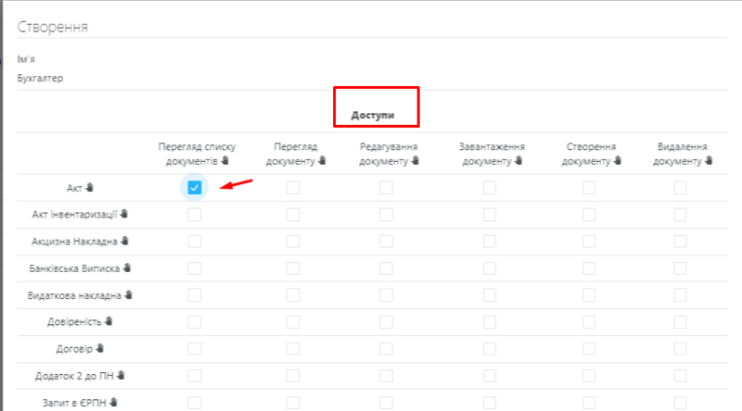Click hand icon in Видалення документу header
Viewport: 742px width, 411px height.
709,160
